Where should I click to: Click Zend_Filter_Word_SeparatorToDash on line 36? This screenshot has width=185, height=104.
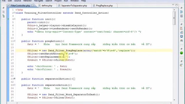point(72,94)
